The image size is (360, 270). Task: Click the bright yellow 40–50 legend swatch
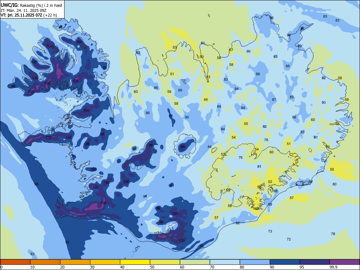135,262
